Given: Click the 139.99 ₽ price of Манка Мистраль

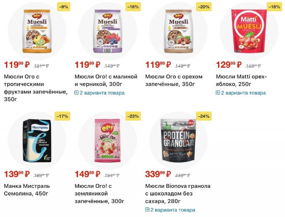Looking at the screenshot, I should pyautogui.click(x=17, y=174).
